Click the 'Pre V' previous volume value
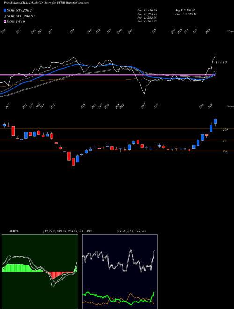This screenshot has width=234, height=309. click(x=185, y=14)
